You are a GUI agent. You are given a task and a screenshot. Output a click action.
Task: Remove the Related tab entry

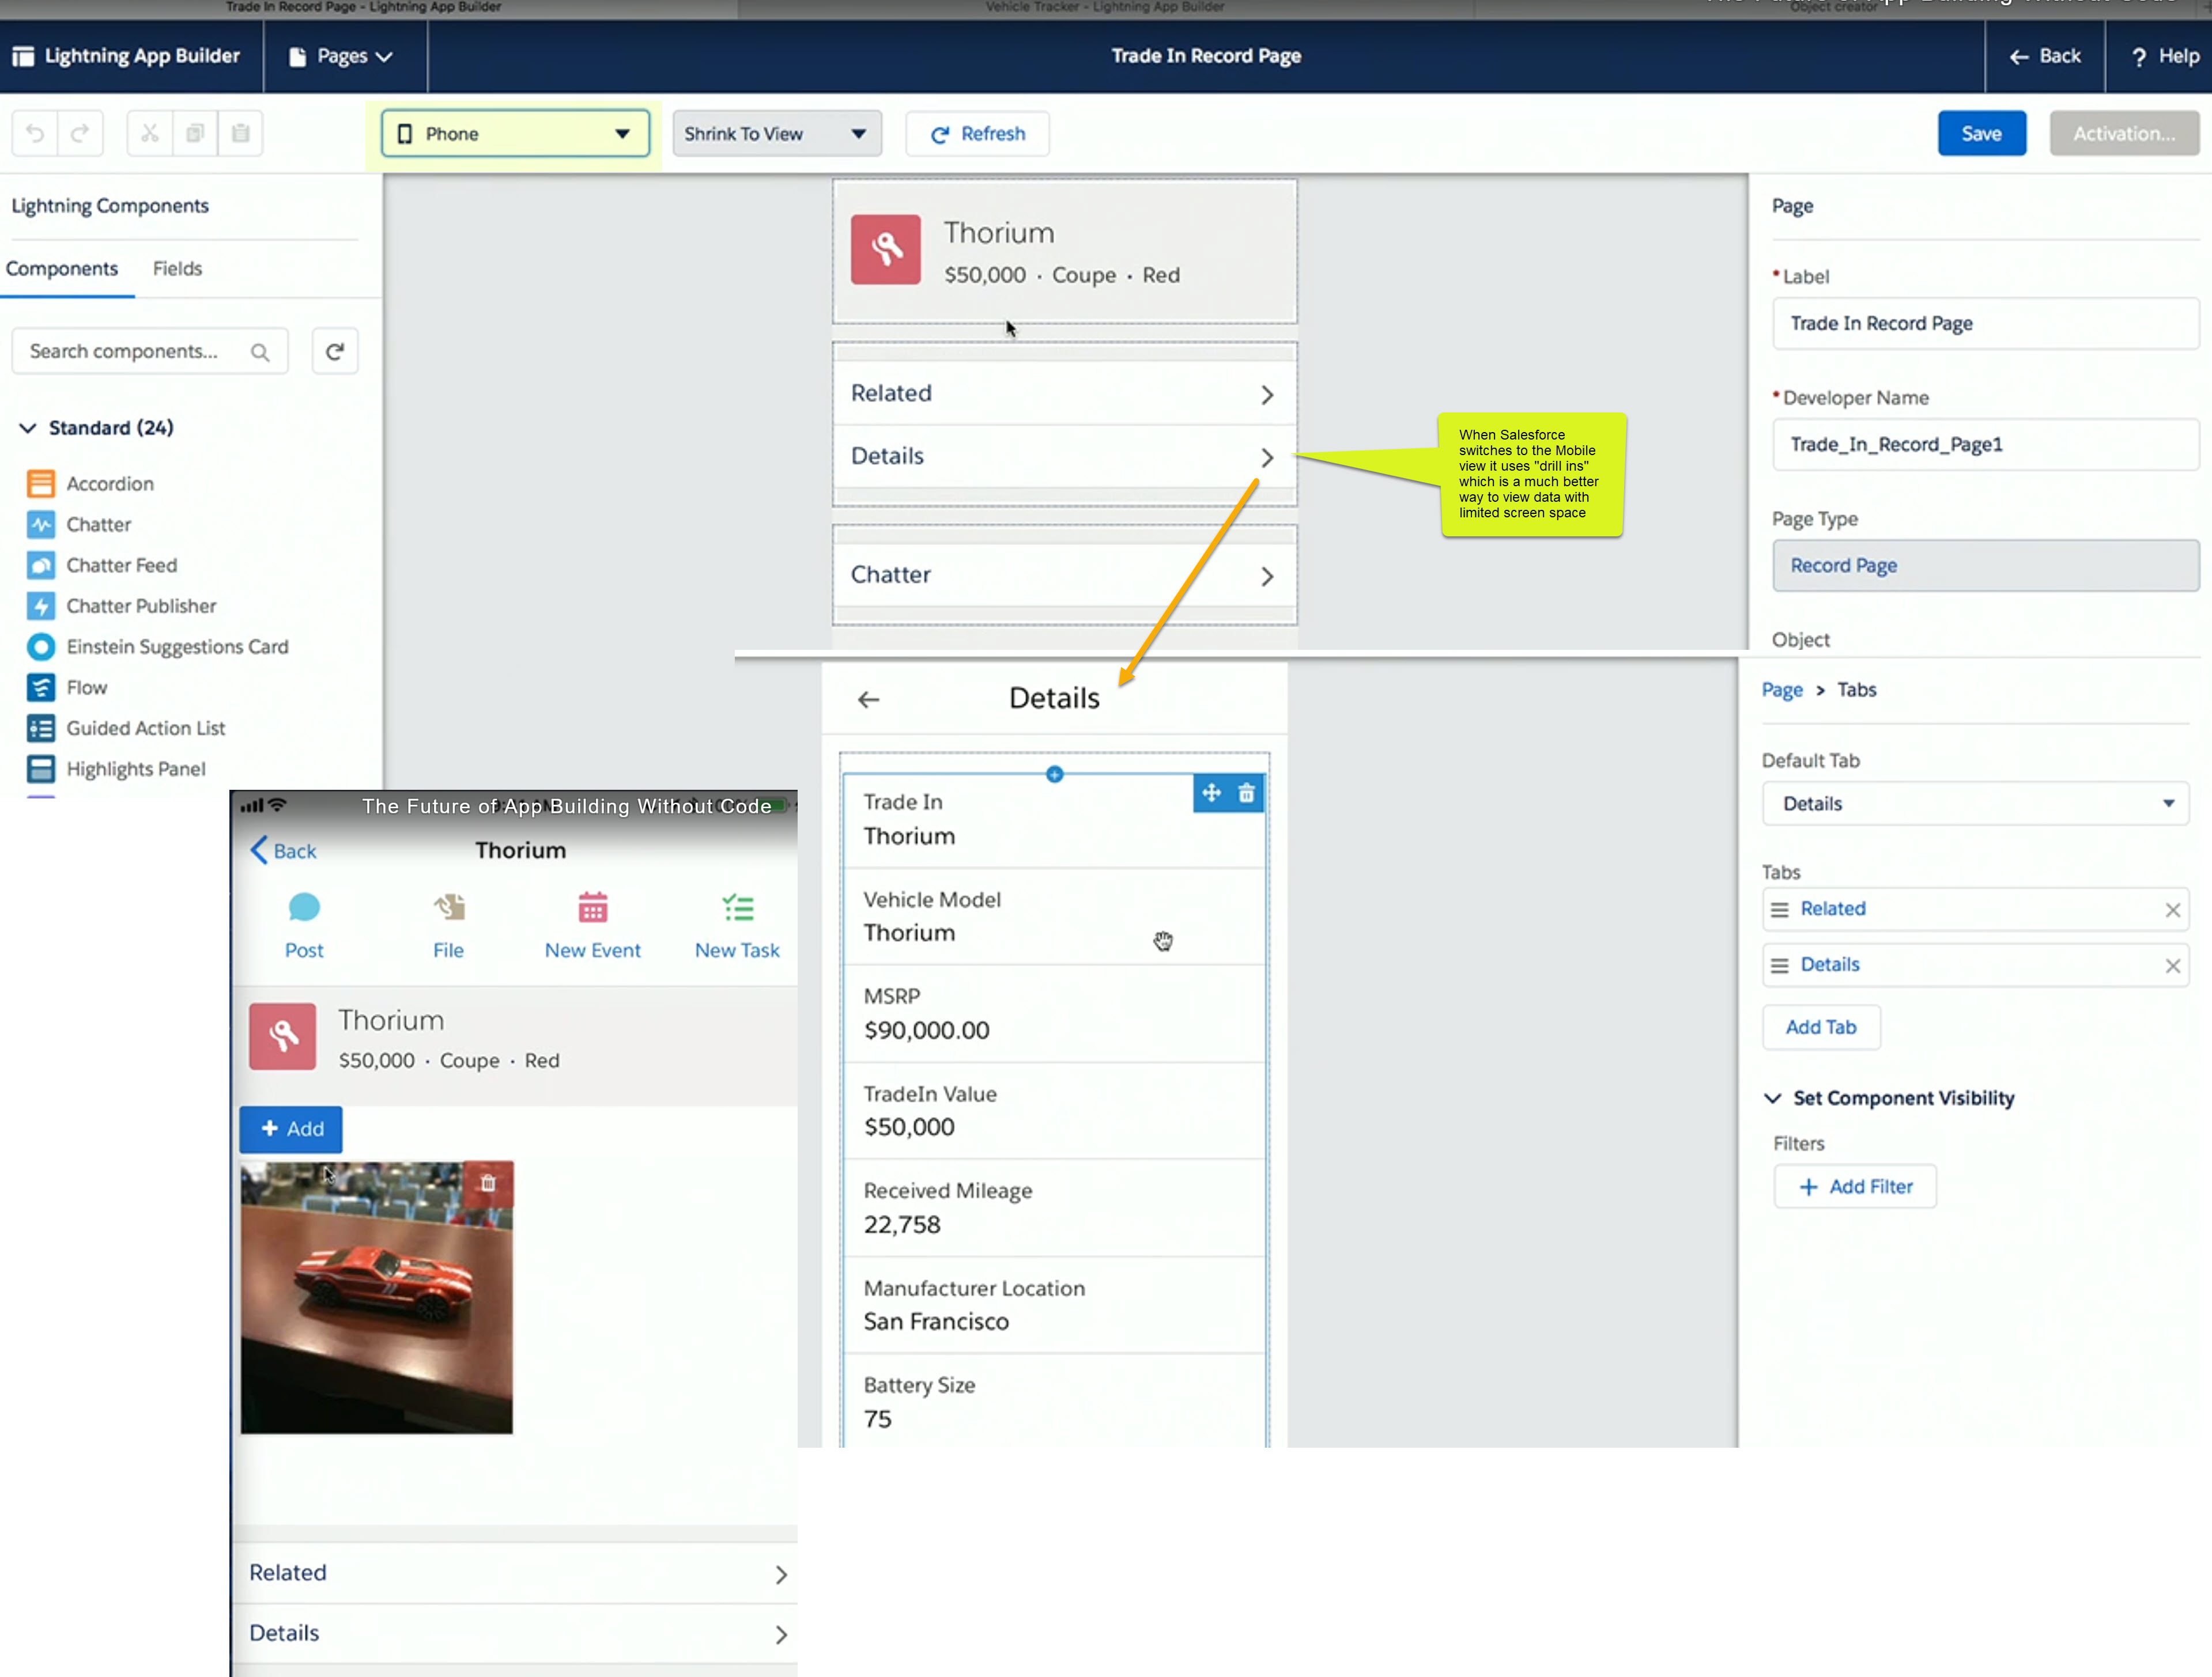pyautogui.click(x=2172, y=910)
